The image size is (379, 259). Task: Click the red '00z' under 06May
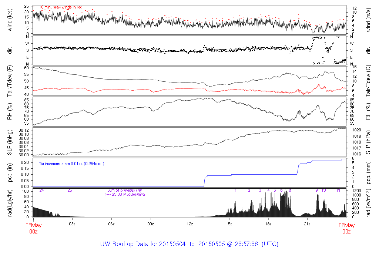(346, 232)
